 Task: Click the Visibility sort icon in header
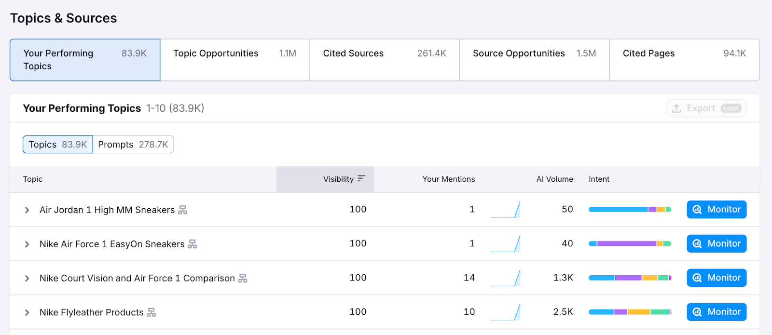(361, 179)
